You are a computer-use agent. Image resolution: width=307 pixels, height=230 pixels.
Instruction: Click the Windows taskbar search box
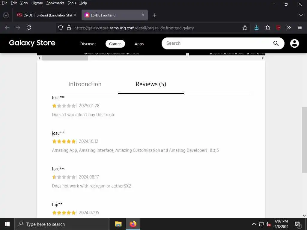pos(62,224)
